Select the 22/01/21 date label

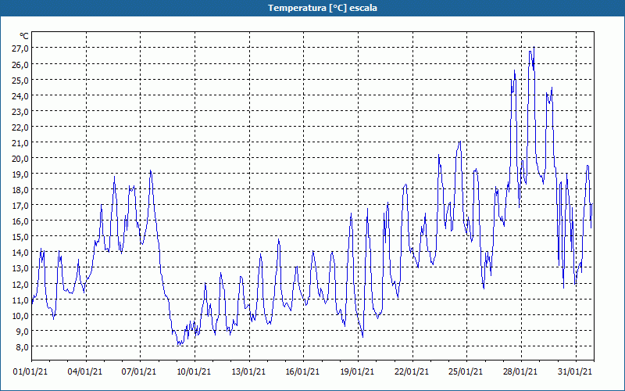pyautogui.click(x=412, y=372)
